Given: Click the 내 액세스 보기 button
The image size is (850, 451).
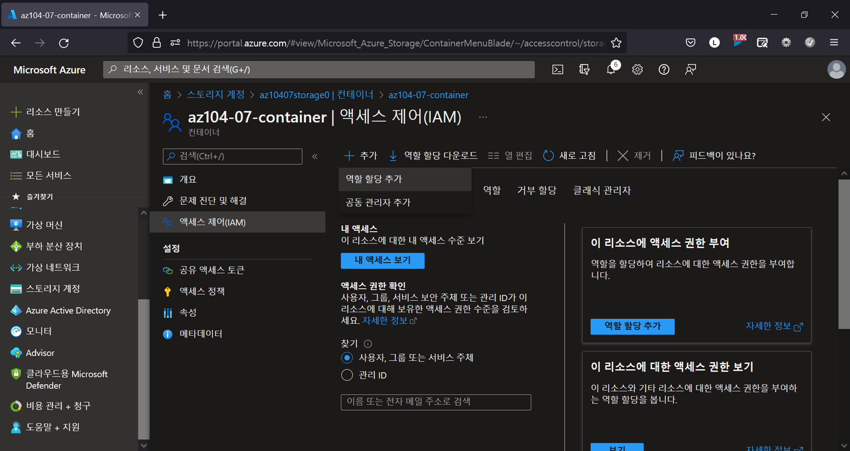Looking at the screenshot, I should [x=382, y=261].
